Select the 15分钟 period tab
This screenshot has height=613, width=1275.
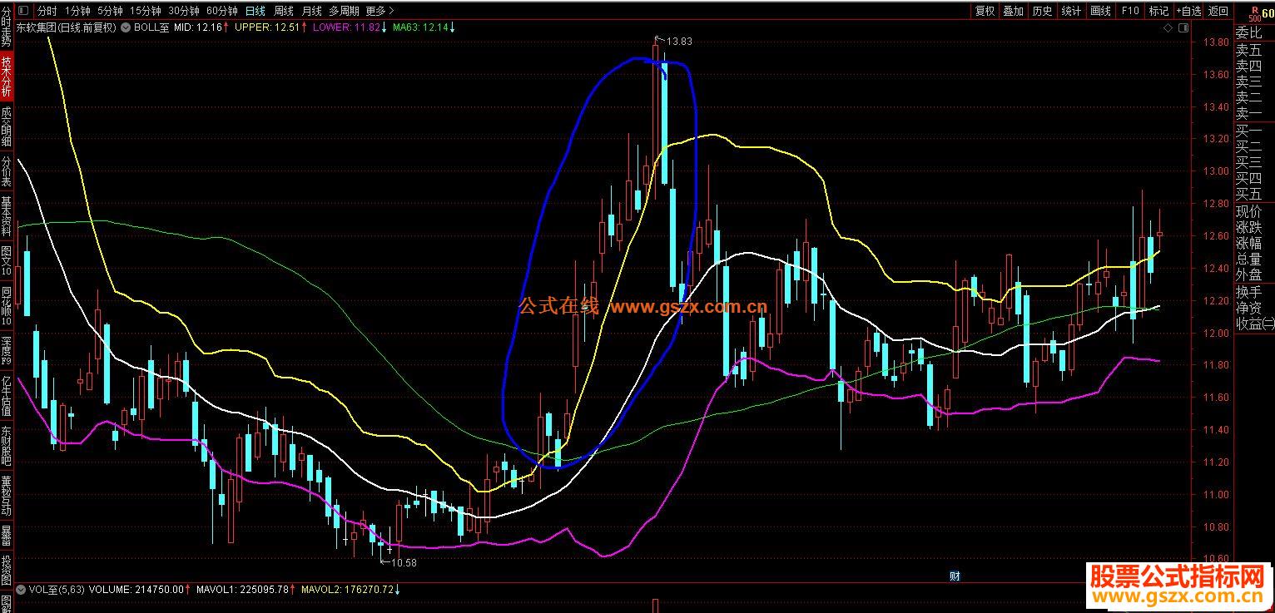pyautogui.click(x=146, y=11)
